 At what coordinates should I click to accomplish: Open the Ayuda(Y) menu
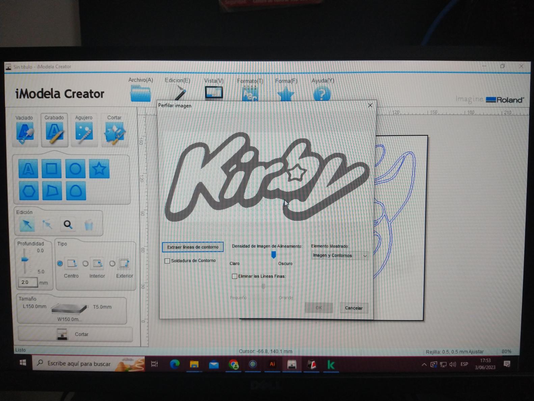point(323,81)
